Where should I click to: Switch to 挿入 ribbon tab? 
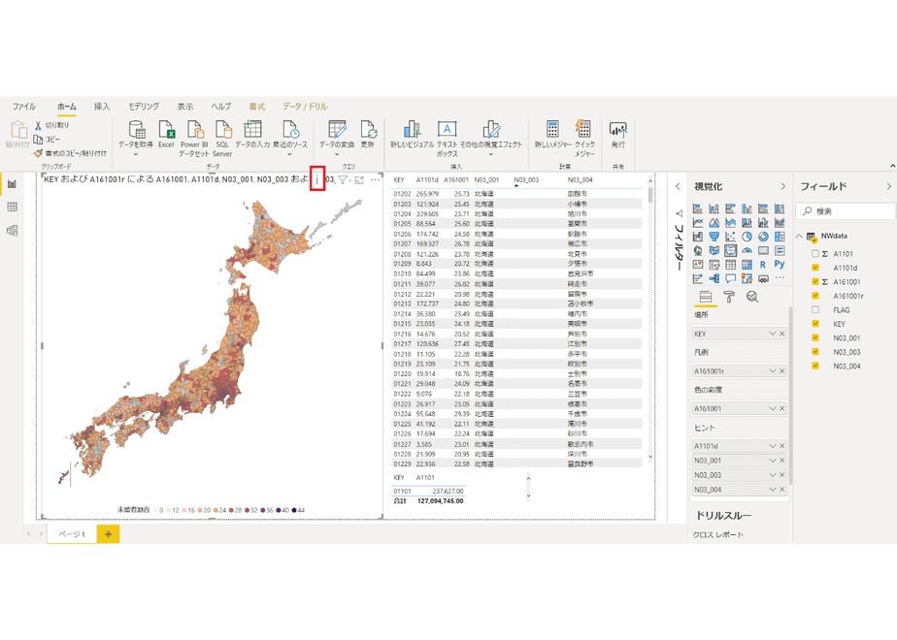tap(102, 107)
